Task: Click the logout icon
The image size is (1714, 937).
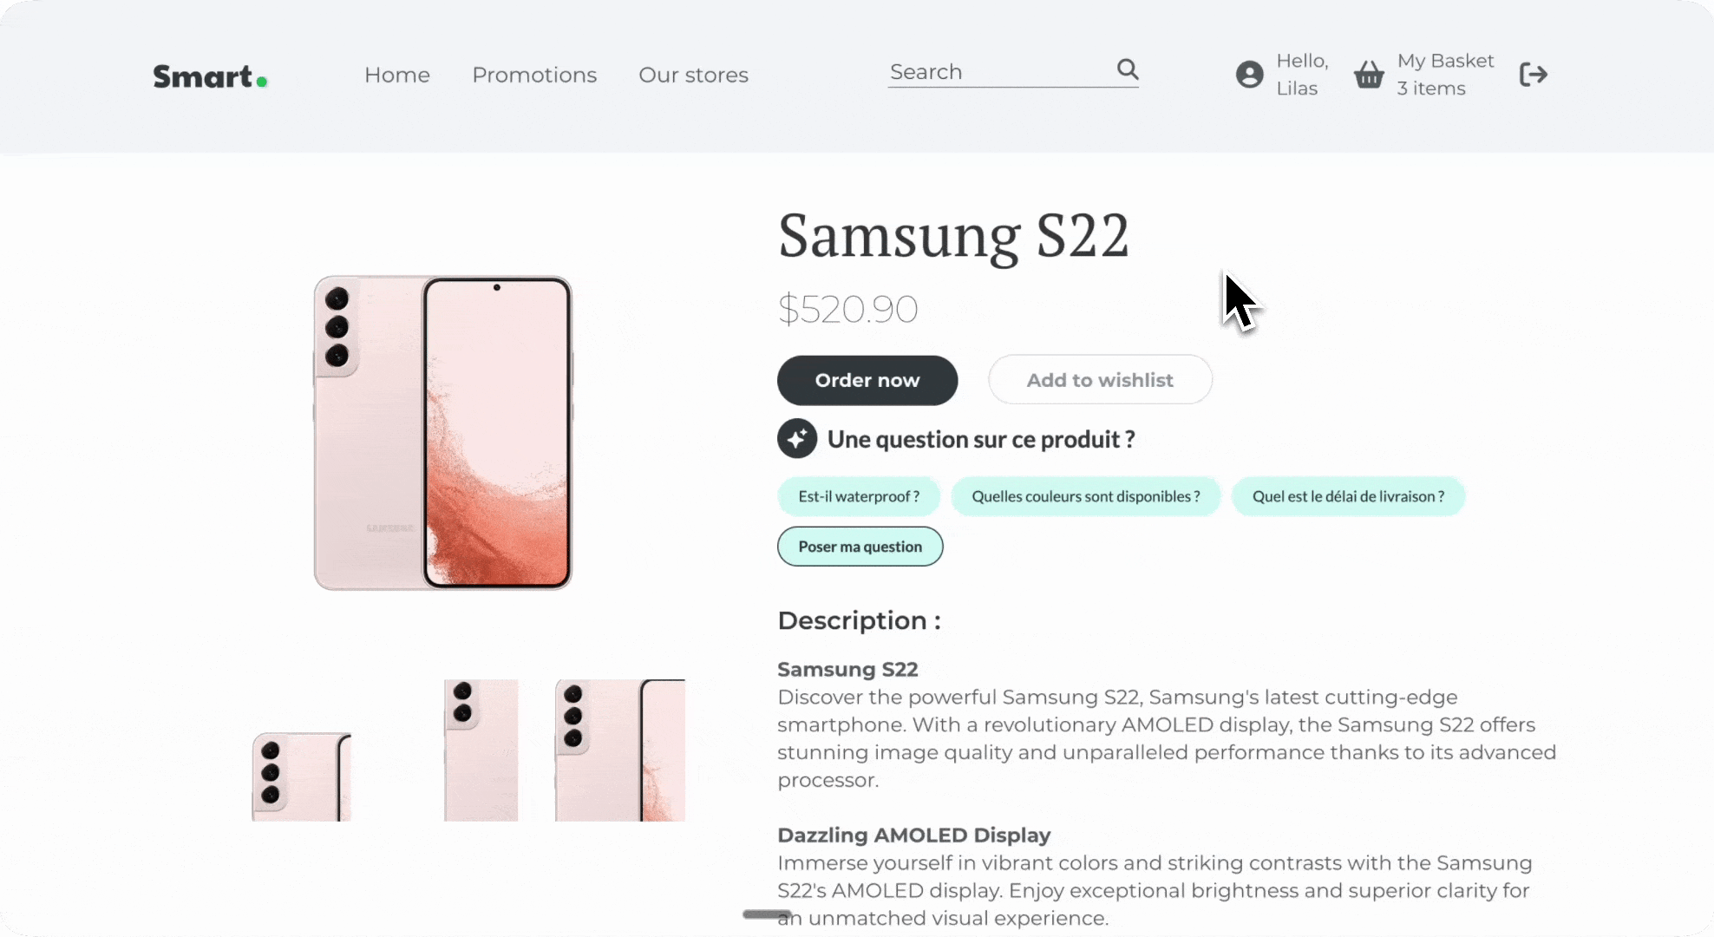Action: (1533, 75)
